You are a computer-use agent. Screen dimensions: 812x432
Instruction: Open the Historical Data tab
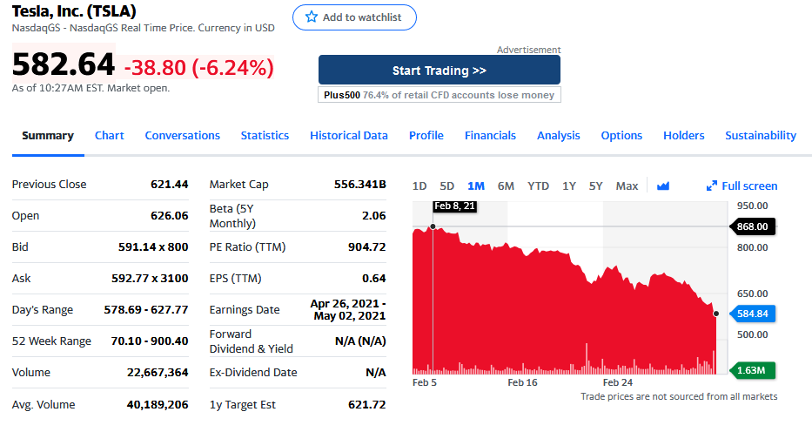pyautogui.click(x=349, y=135)
